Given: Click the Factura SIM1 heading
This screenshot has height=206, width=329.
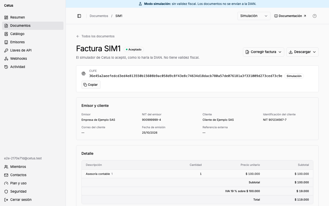Looking at the screenshot, I should tap(98, 49).
